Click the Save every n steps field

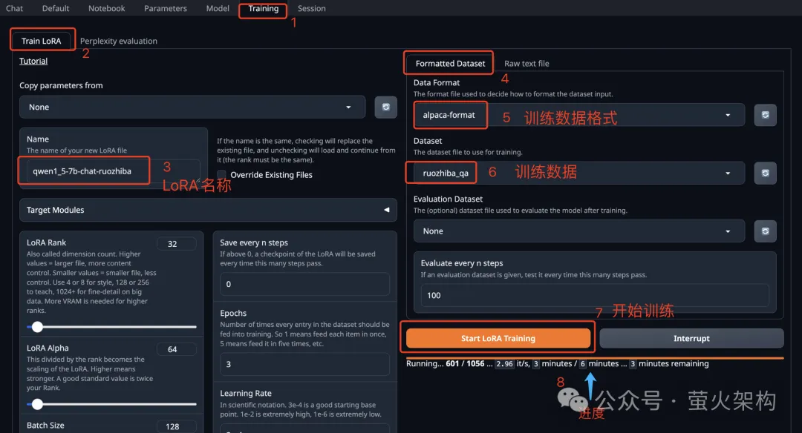pyautogui.click(x=305, y=284)
